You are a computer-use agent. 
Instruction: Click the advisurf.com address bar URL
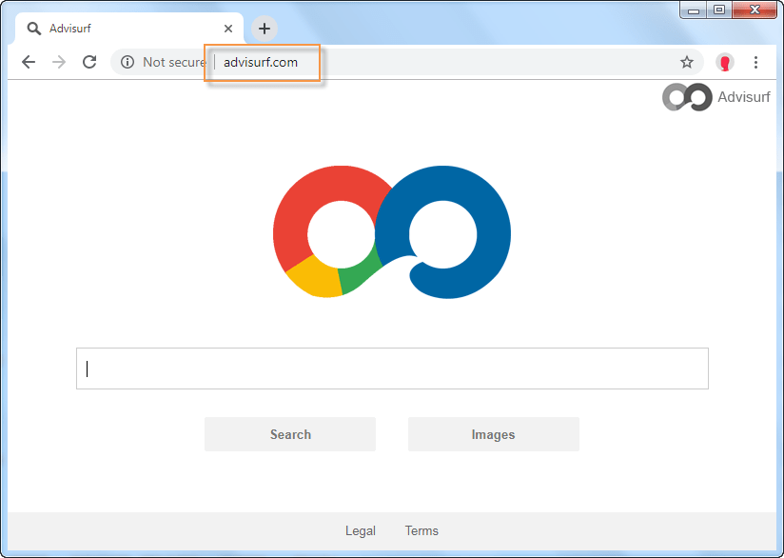(x=261, y=62)
